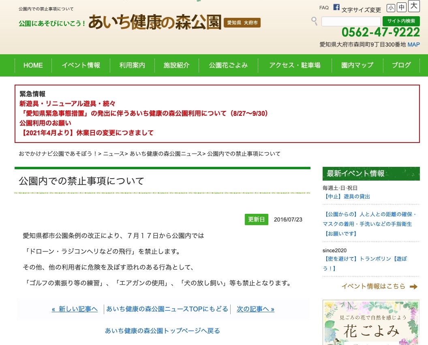Click phone number 0562-47-9222
The height and width of the screenshot is (345, 428).
381,32
